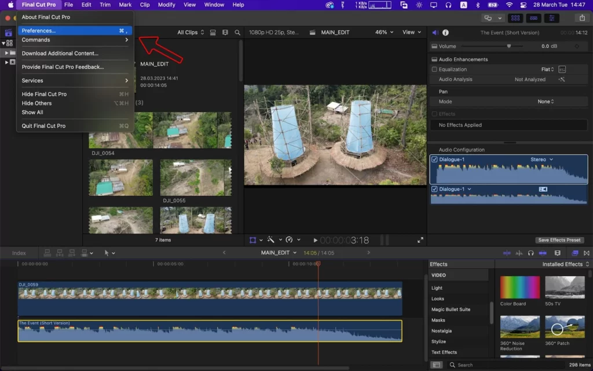The height and width of the screenshot is (371, 593).
Task: Open the Equalization EQ editor icon
Action: 562,70
